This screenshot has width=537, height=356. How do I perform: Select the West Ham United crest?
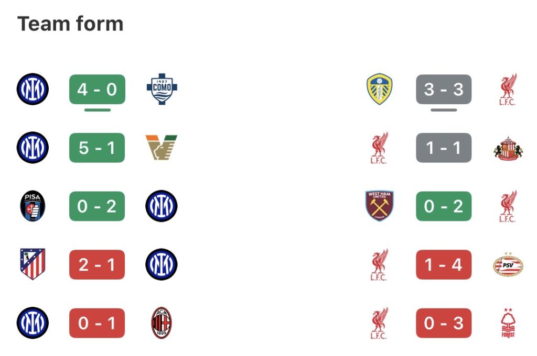[x=379, y=206]
